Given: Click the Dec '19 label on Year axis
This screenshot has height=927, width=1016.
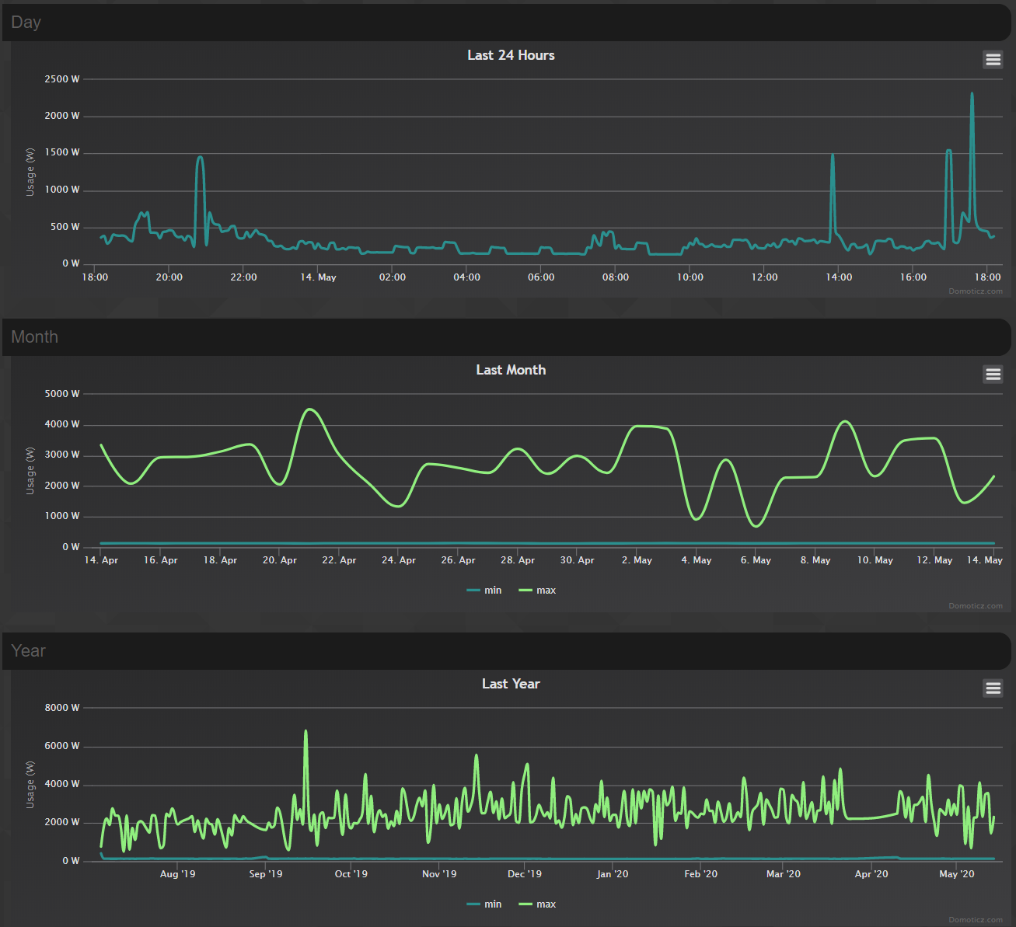Looking at the screenshot, I should pos(525,874).
